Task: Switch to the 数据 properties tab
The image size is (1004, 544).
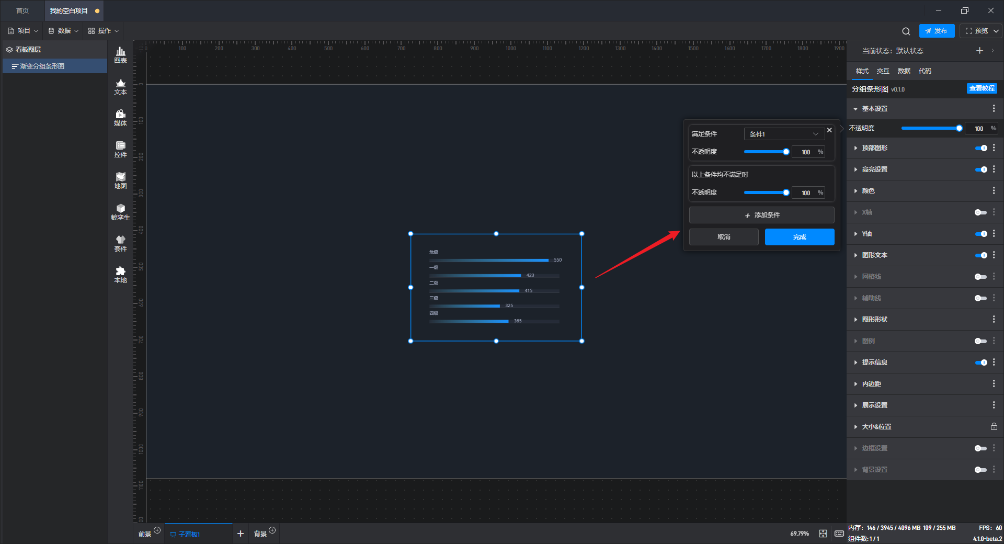Action: tap(904, 71)
